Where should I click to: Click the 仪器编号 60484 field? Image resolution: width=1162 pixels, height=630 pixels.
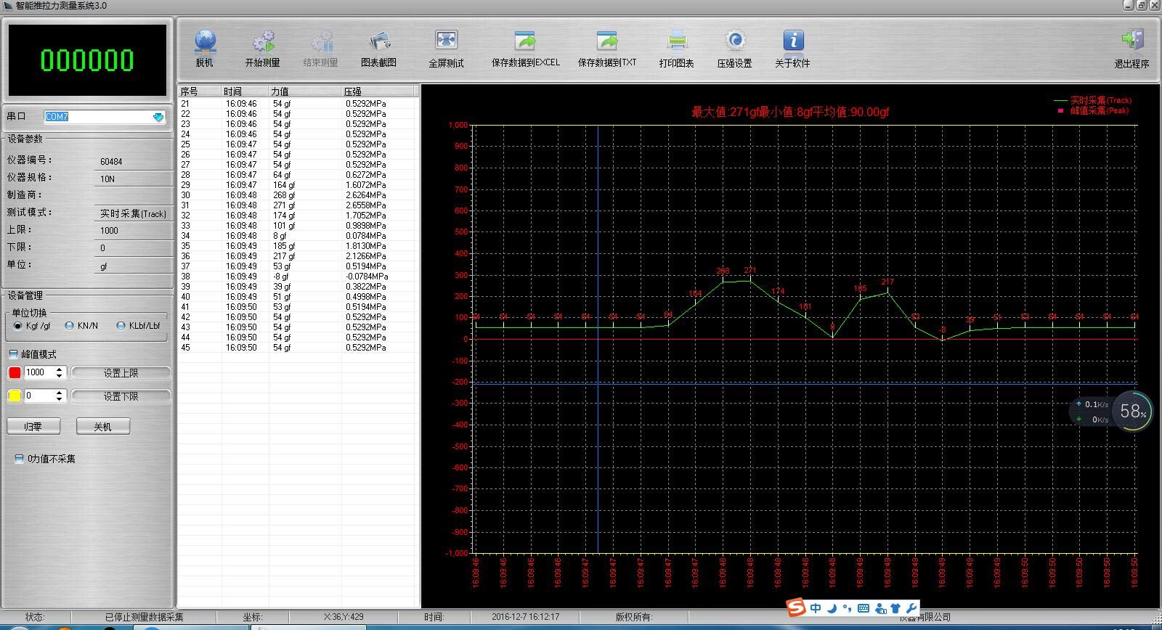pyautogui.click(x=134, y=161)
